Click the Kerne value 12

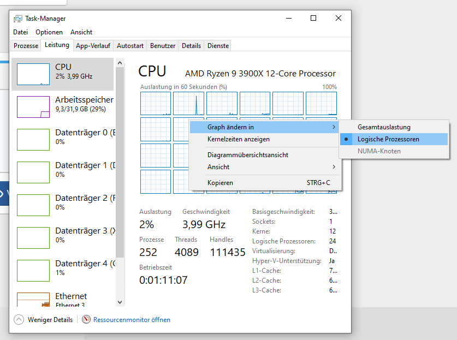point(333,231)
